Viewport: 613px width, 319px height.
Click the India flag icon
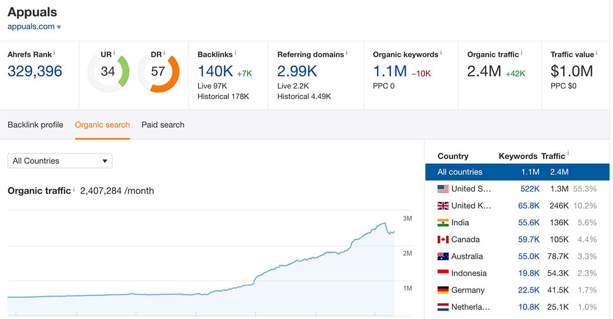443,223
